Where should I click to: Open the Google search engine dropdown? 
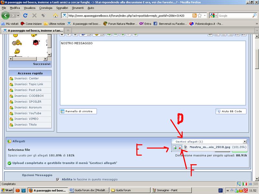point(213,16)
